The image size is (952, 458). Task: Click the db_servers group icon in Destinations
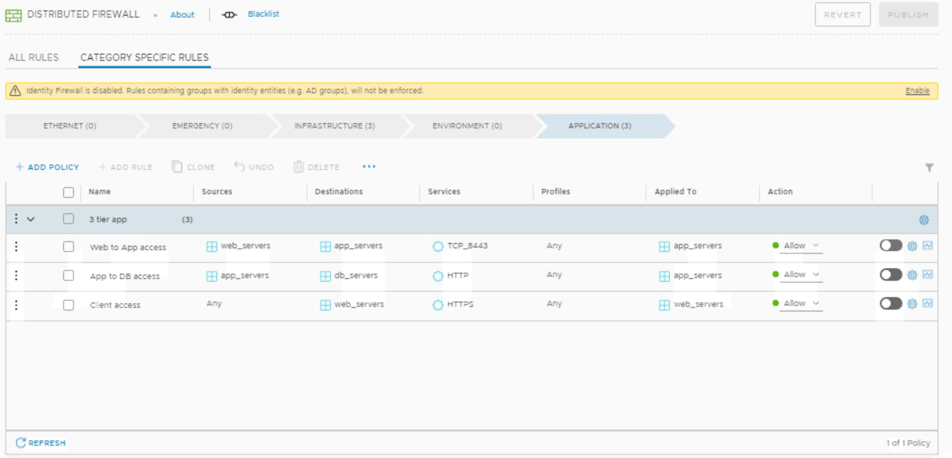point(325,276)
